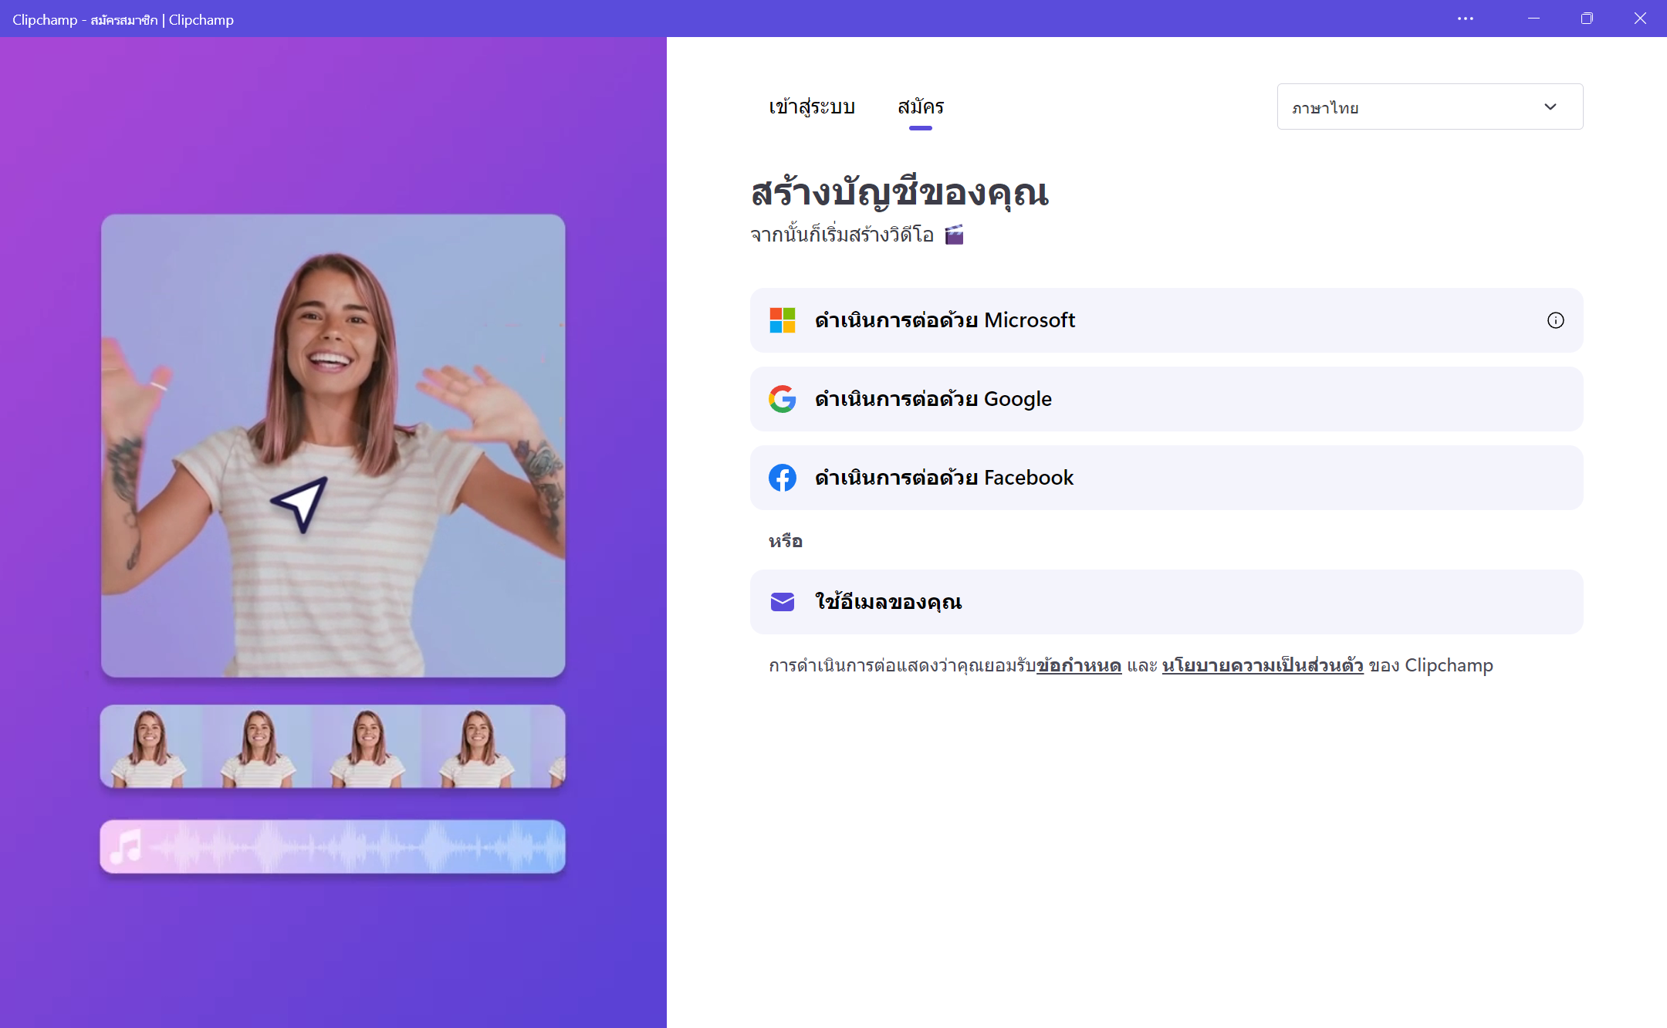Click the clapperboard emoji beside the subtitle
This screenshot has height=1028, width=1667.
[954, 235]
